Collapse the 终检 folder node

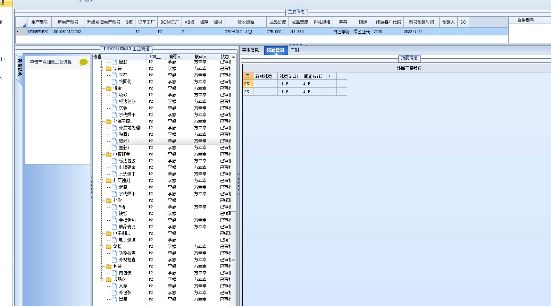[x=102, y=247]
